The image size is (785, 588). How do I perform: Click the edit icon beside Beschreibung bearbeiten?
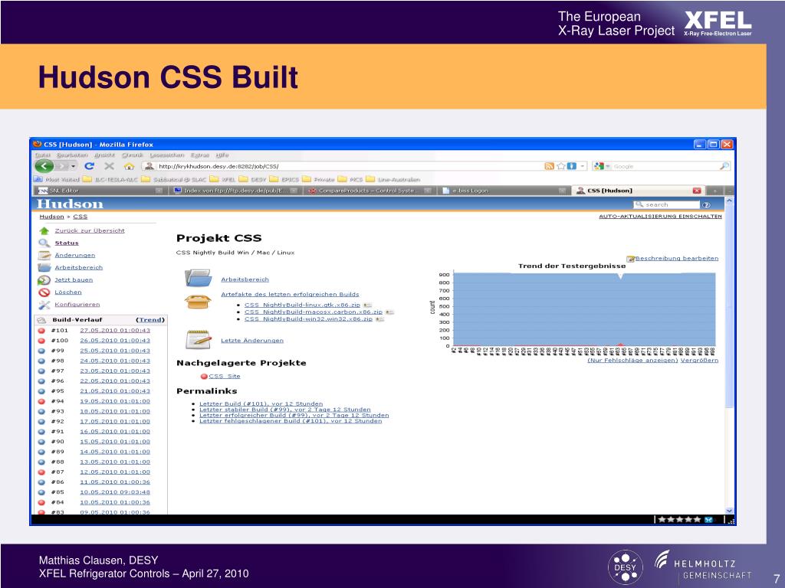[x=631, y=259]
